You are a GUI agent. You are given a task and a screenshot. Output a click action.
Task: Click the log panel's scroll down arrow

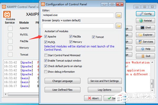152,90
